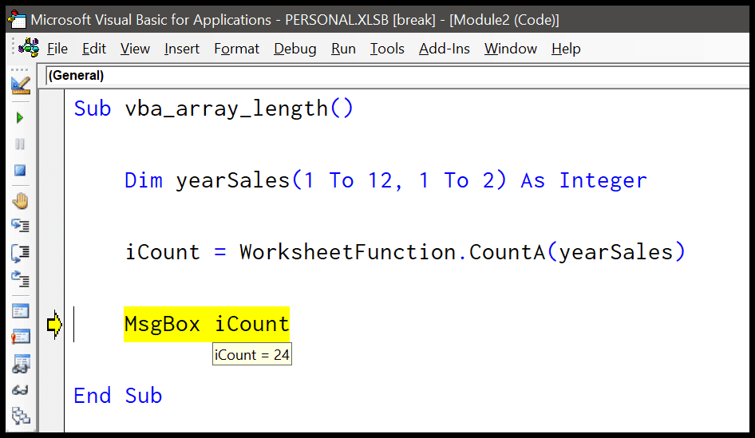Click the Step Out icon
755x438 pixels.
click(20, 278)
